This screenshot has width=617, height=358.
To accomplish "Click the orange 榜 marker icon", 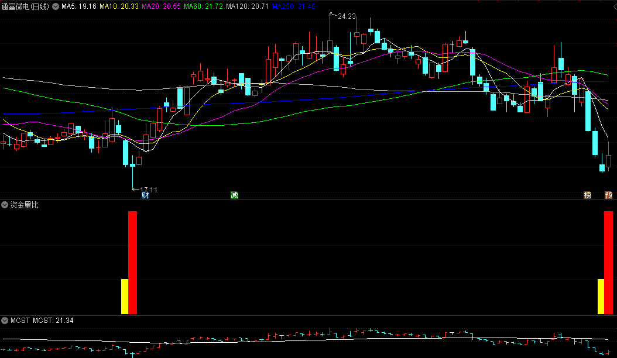I will click(x=587, y=195).
